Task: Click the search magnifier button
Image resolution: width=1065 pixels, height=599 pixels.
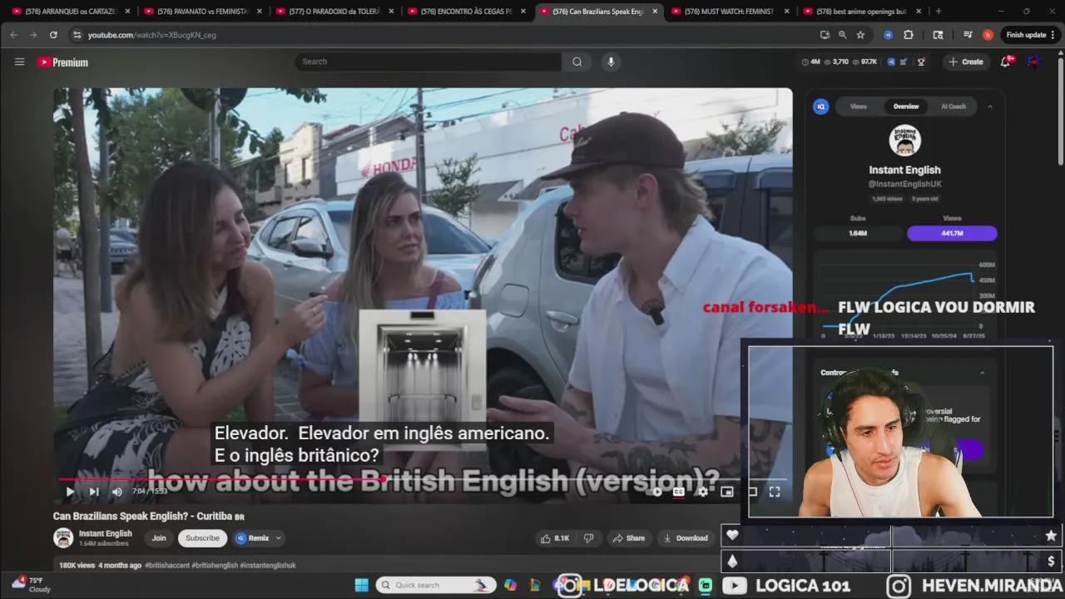Action: (x=577, y=62)
